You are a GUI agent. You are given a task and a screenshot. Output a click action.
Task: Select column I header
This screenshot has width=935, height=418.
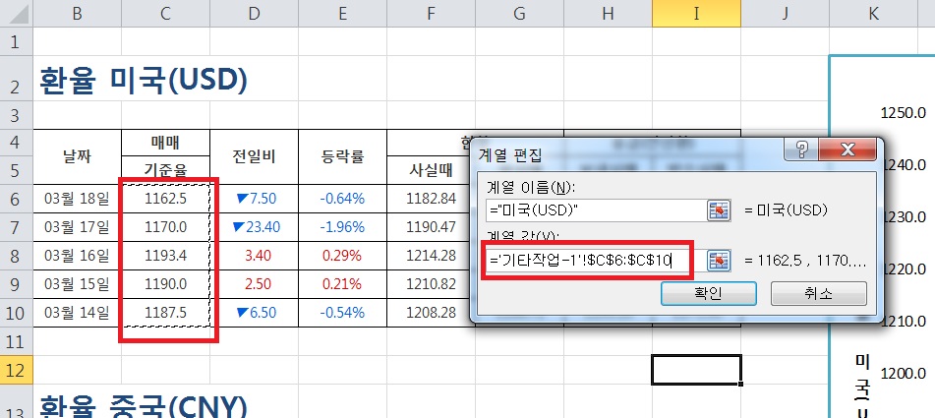(x=696, y=15)
